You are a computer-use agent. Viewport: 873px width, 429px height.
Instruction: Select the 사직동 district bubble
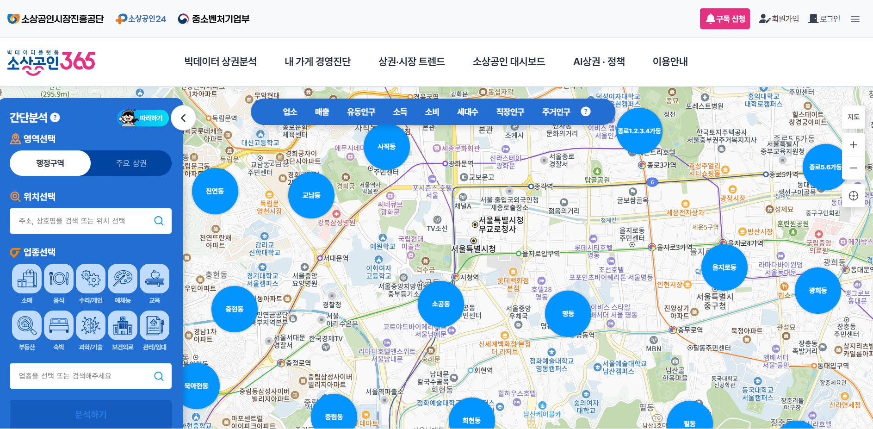(387, 147)
